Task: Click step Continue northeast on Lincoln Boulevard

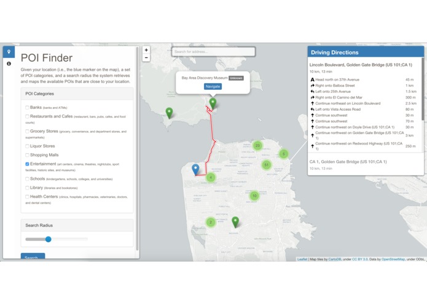Action: point(364,103)
